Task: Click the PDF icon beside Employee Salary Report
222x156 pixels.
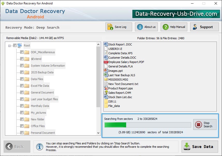Action: tap(105, 62)
